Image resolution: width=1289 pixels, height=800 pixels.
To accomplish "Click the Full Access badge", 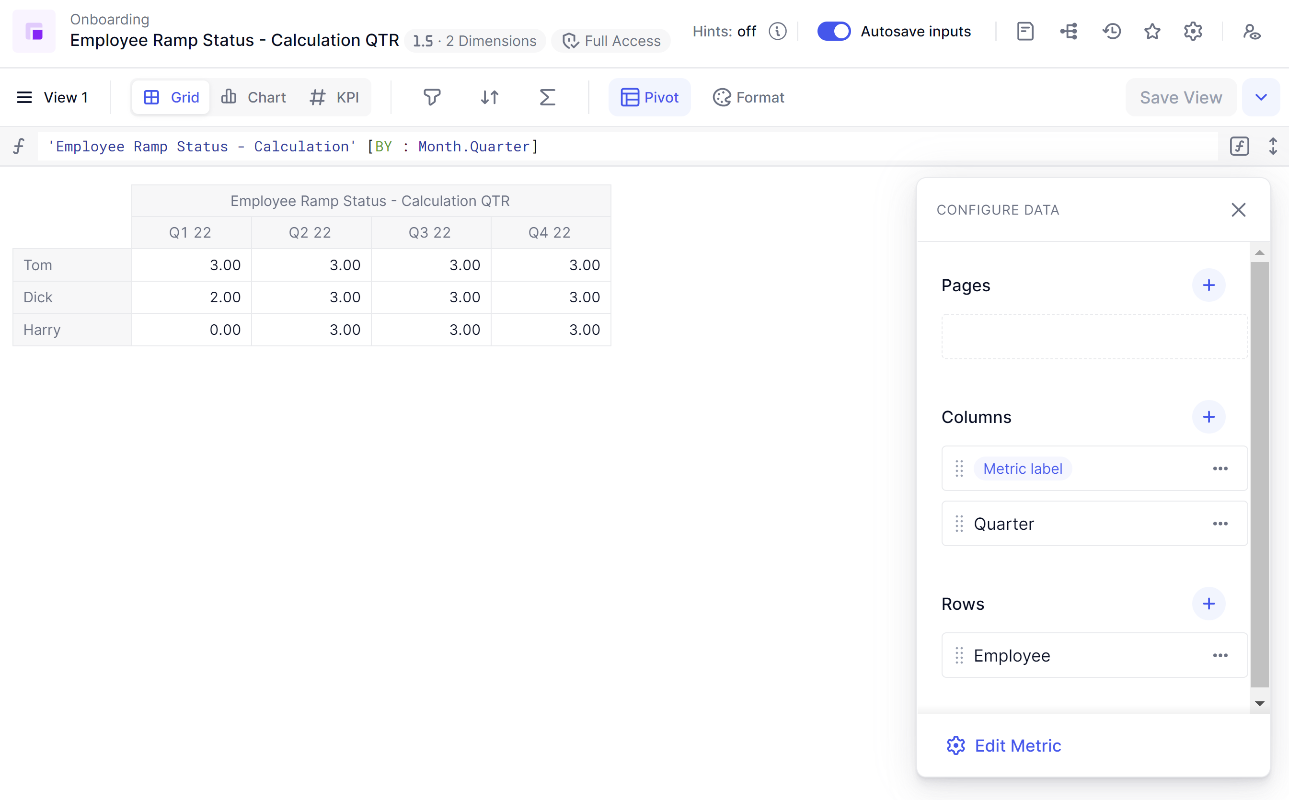I will 611,41.
